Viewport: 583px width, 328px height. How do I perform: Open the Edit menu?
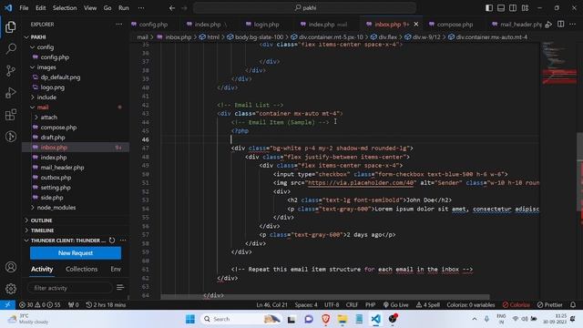point(40,8)
